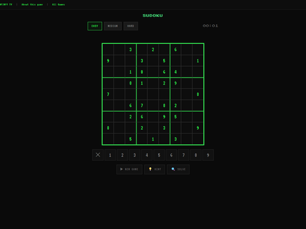Click the 00:01 game timer
Screen dimensions: 306x229
tap(210, 25)
